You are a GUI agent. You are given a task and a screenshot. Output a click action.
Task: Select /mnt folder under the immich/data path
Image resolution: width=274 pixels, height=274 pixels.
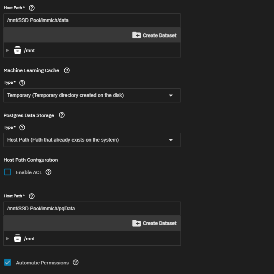tap(29, 50)
